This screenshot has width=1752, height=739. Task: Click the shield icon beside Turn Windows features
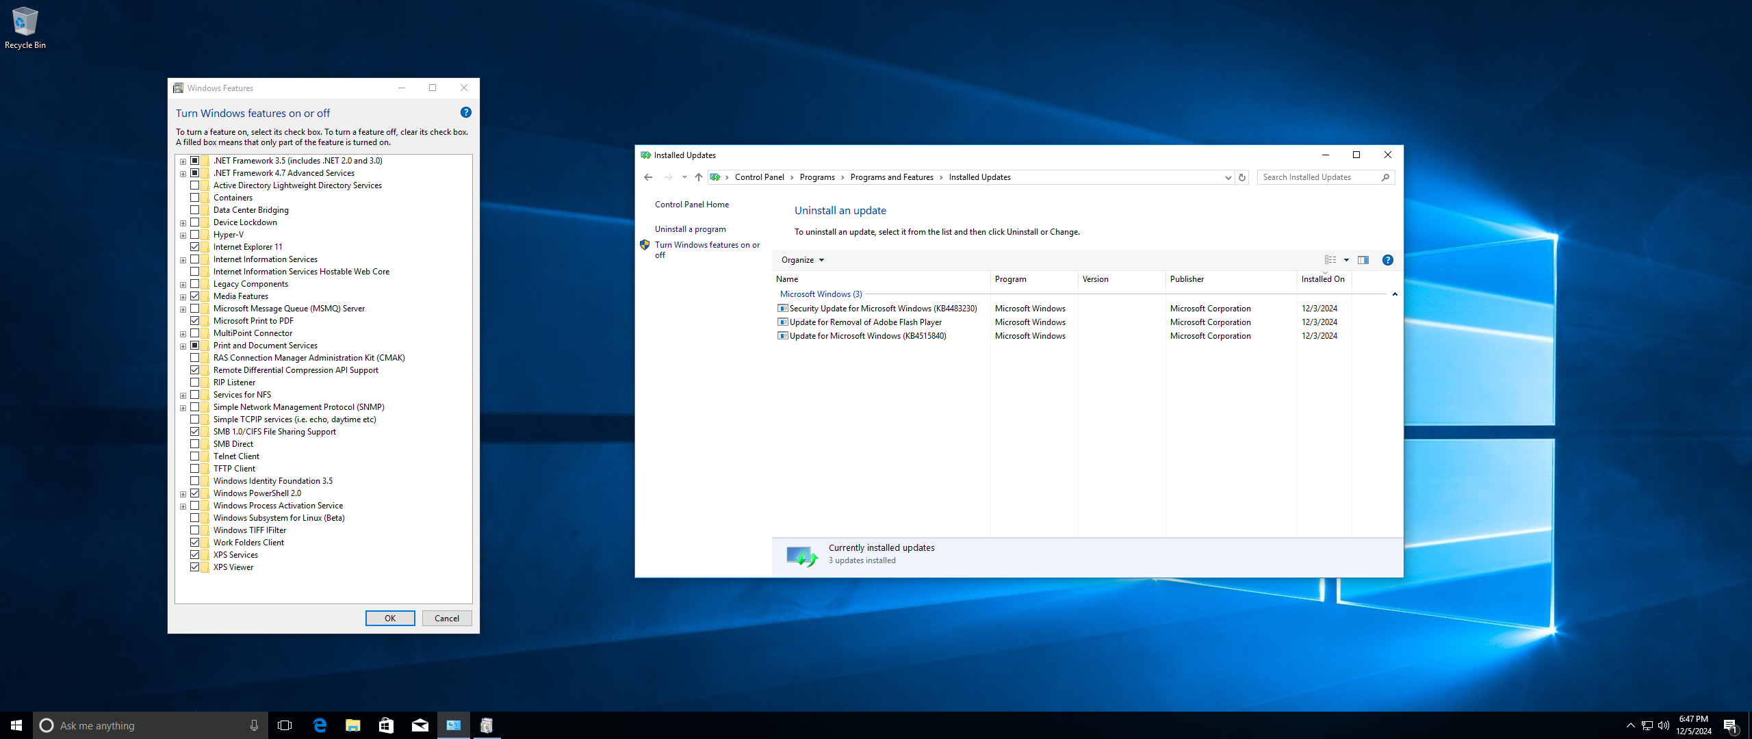[644, 245]
